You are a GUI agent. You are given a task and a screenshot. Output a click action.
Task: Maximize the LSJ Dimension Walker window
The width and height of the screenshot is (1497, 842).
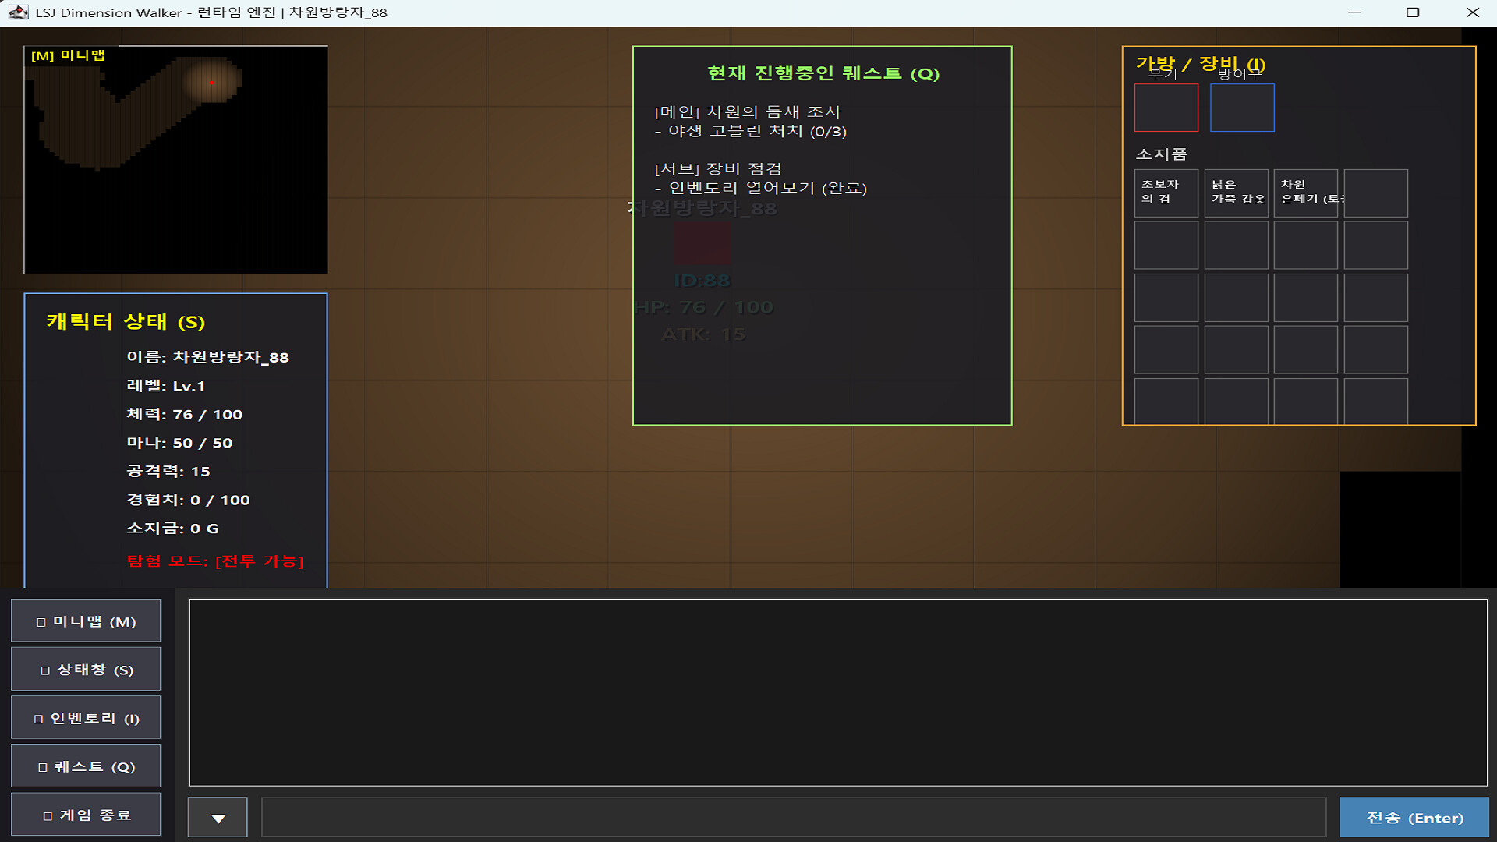point(1413,12)
